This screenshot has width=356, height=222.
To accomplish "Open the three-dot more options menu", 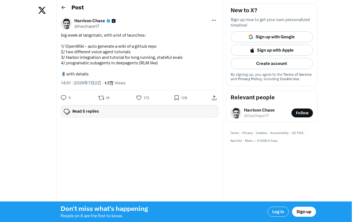I will click(214, 20).
